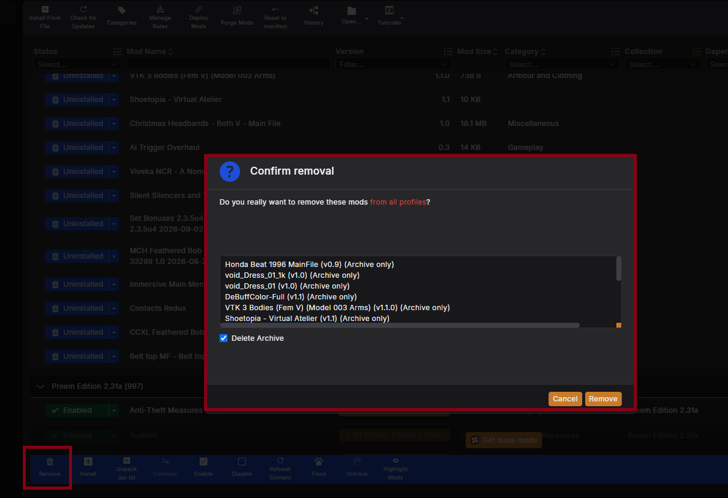Open the Status filter Select dropdown
728x498 pixels.
pyautogui.click(x=77, y=64)
